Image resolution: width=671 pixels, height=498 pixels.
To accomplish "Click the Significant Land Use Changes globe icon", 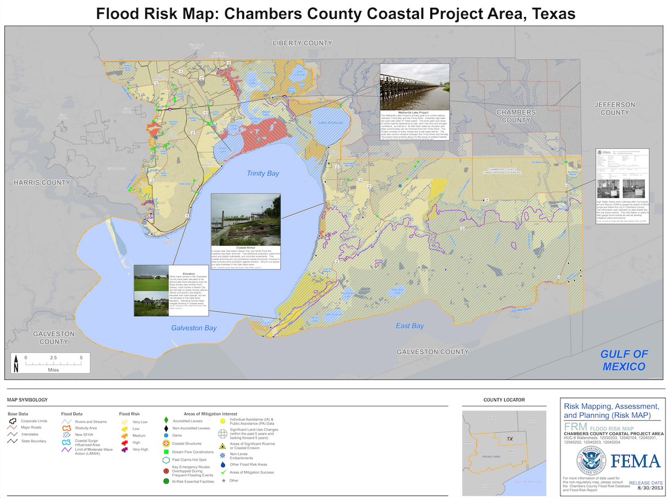I will click(222, 433).
